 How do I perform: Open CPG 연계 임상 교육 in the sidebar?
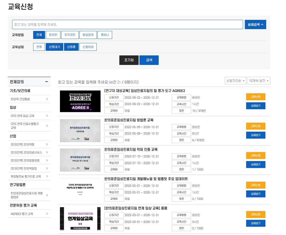pyautogui.click(x=29, y=116)
